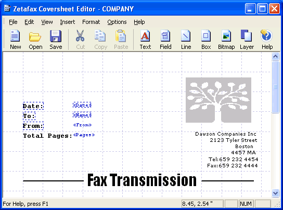The image size is (283, 210).
Task: Click the New coversheet toolbar icon
Action: point(15,36)
